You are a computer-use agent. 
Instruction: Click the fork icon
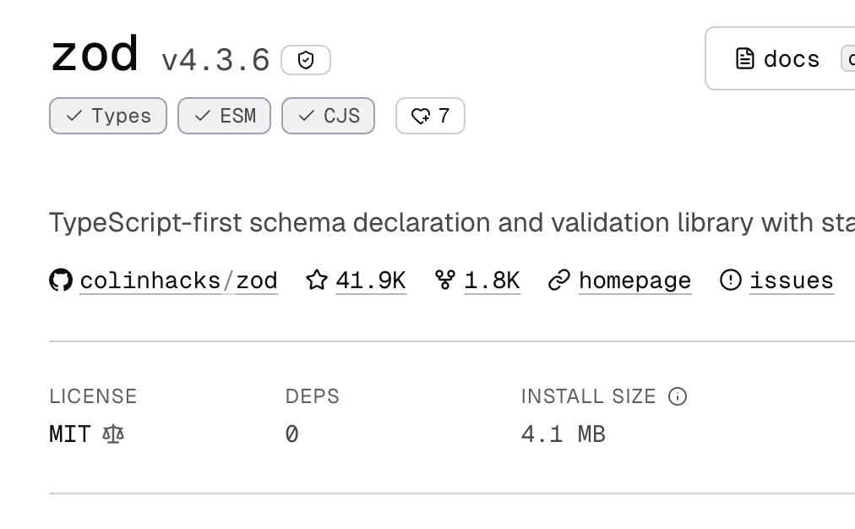click(445, 280)
